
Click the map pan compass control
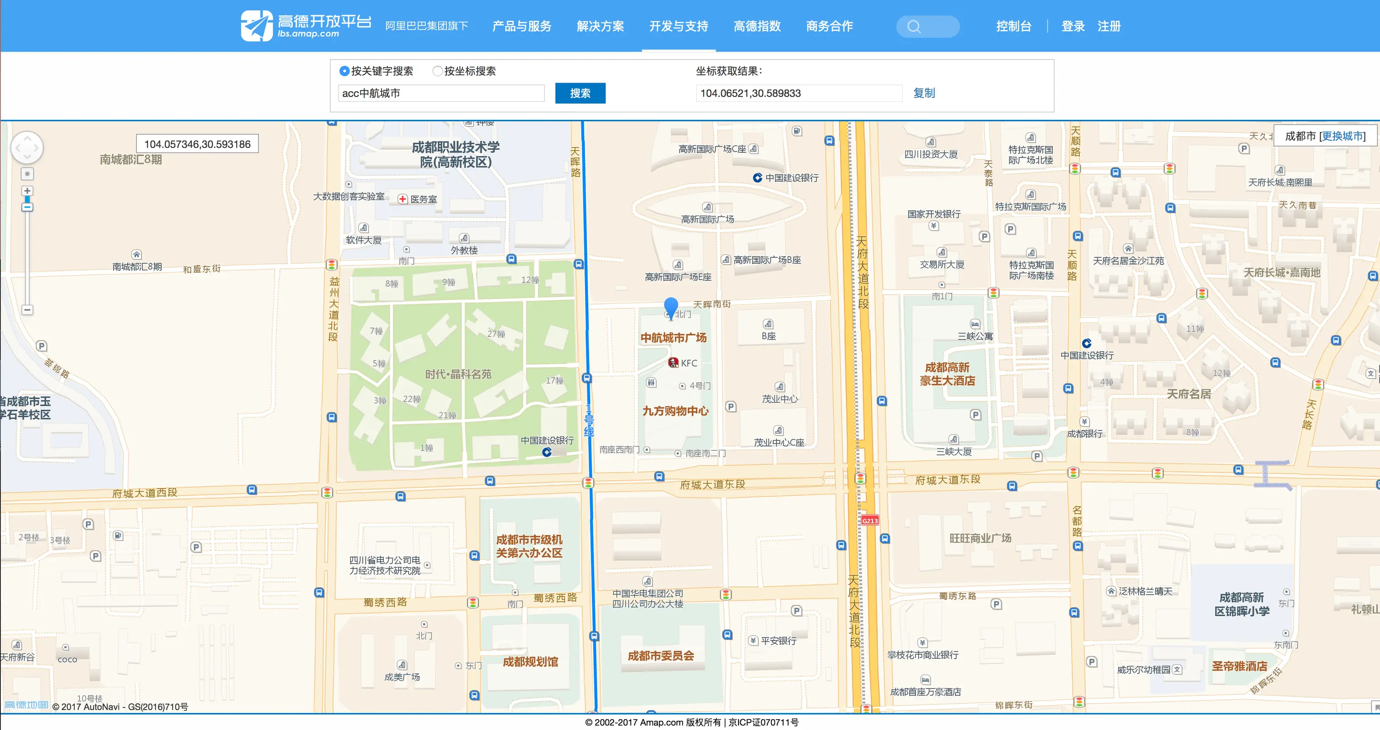coord(27,147)
